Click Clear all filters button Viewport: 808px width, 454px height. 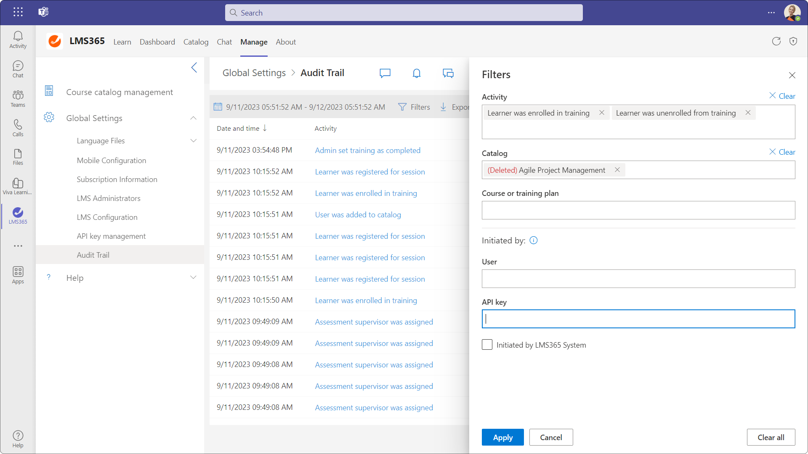click(771, 437)
